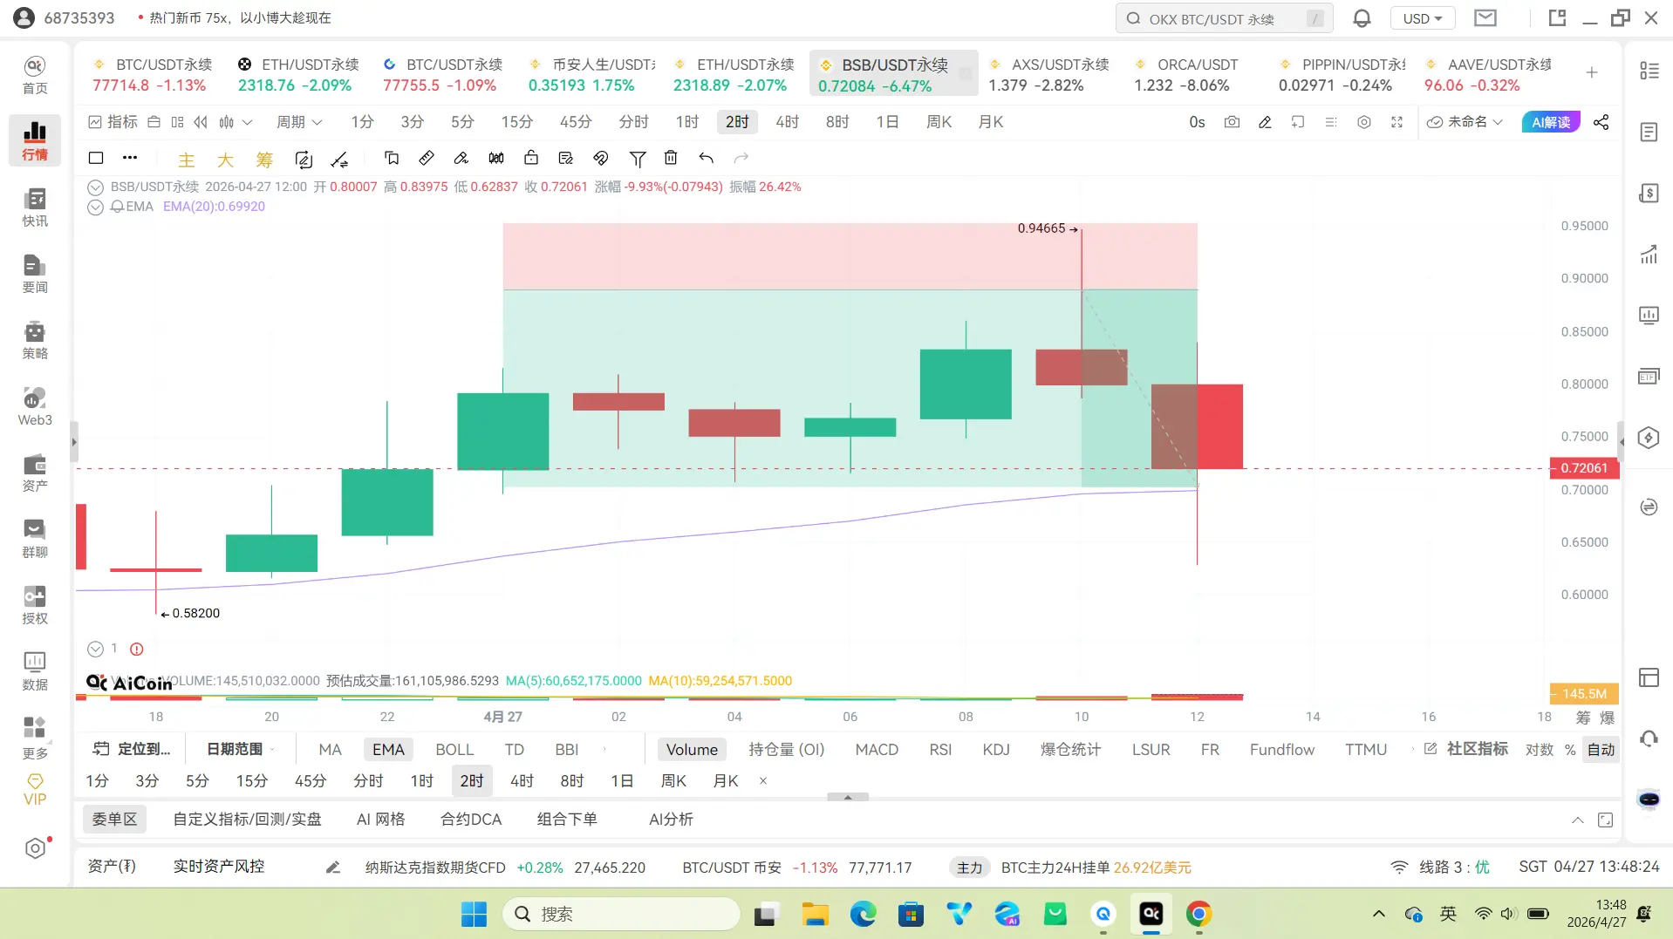Toggle the 大 large orders overlay

pos(225,160)
